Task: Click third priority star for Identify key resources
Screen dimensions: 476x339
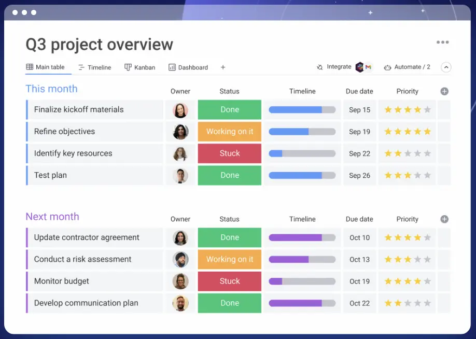Action: (408, 153)
